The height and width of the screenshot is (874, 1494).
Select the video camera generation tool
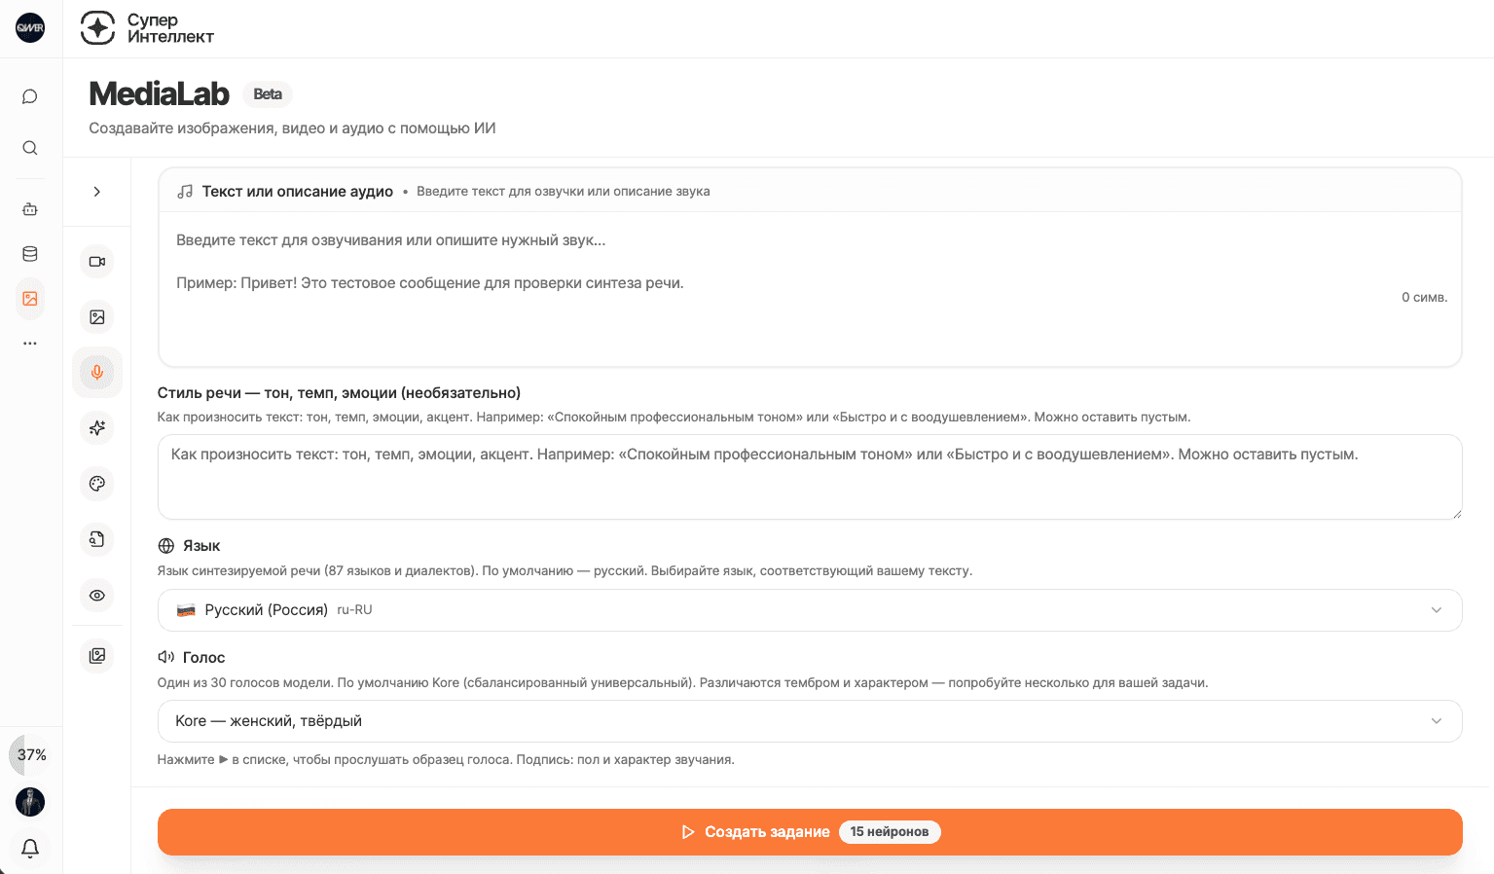pos(97,262)
